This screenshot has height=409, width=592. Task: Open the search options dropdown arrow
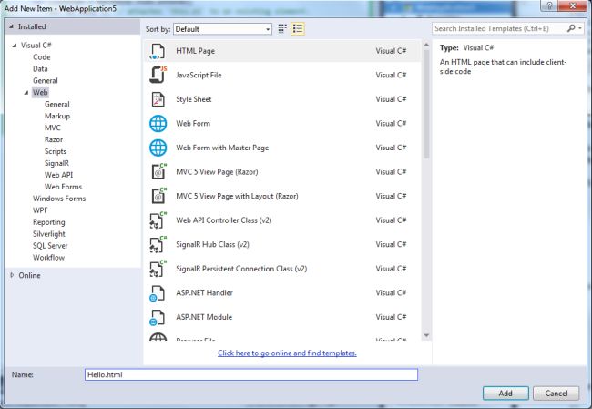(x=580, y=28)
